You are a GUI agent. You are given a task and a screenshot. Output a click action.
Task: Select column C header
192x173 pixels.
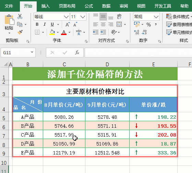pyautogui.click(x=64, y=64)
